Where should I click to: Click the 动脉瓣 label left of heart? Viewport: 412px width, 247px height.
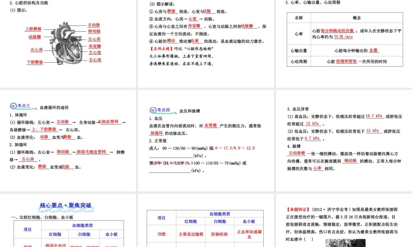click(x=35, y=37)
